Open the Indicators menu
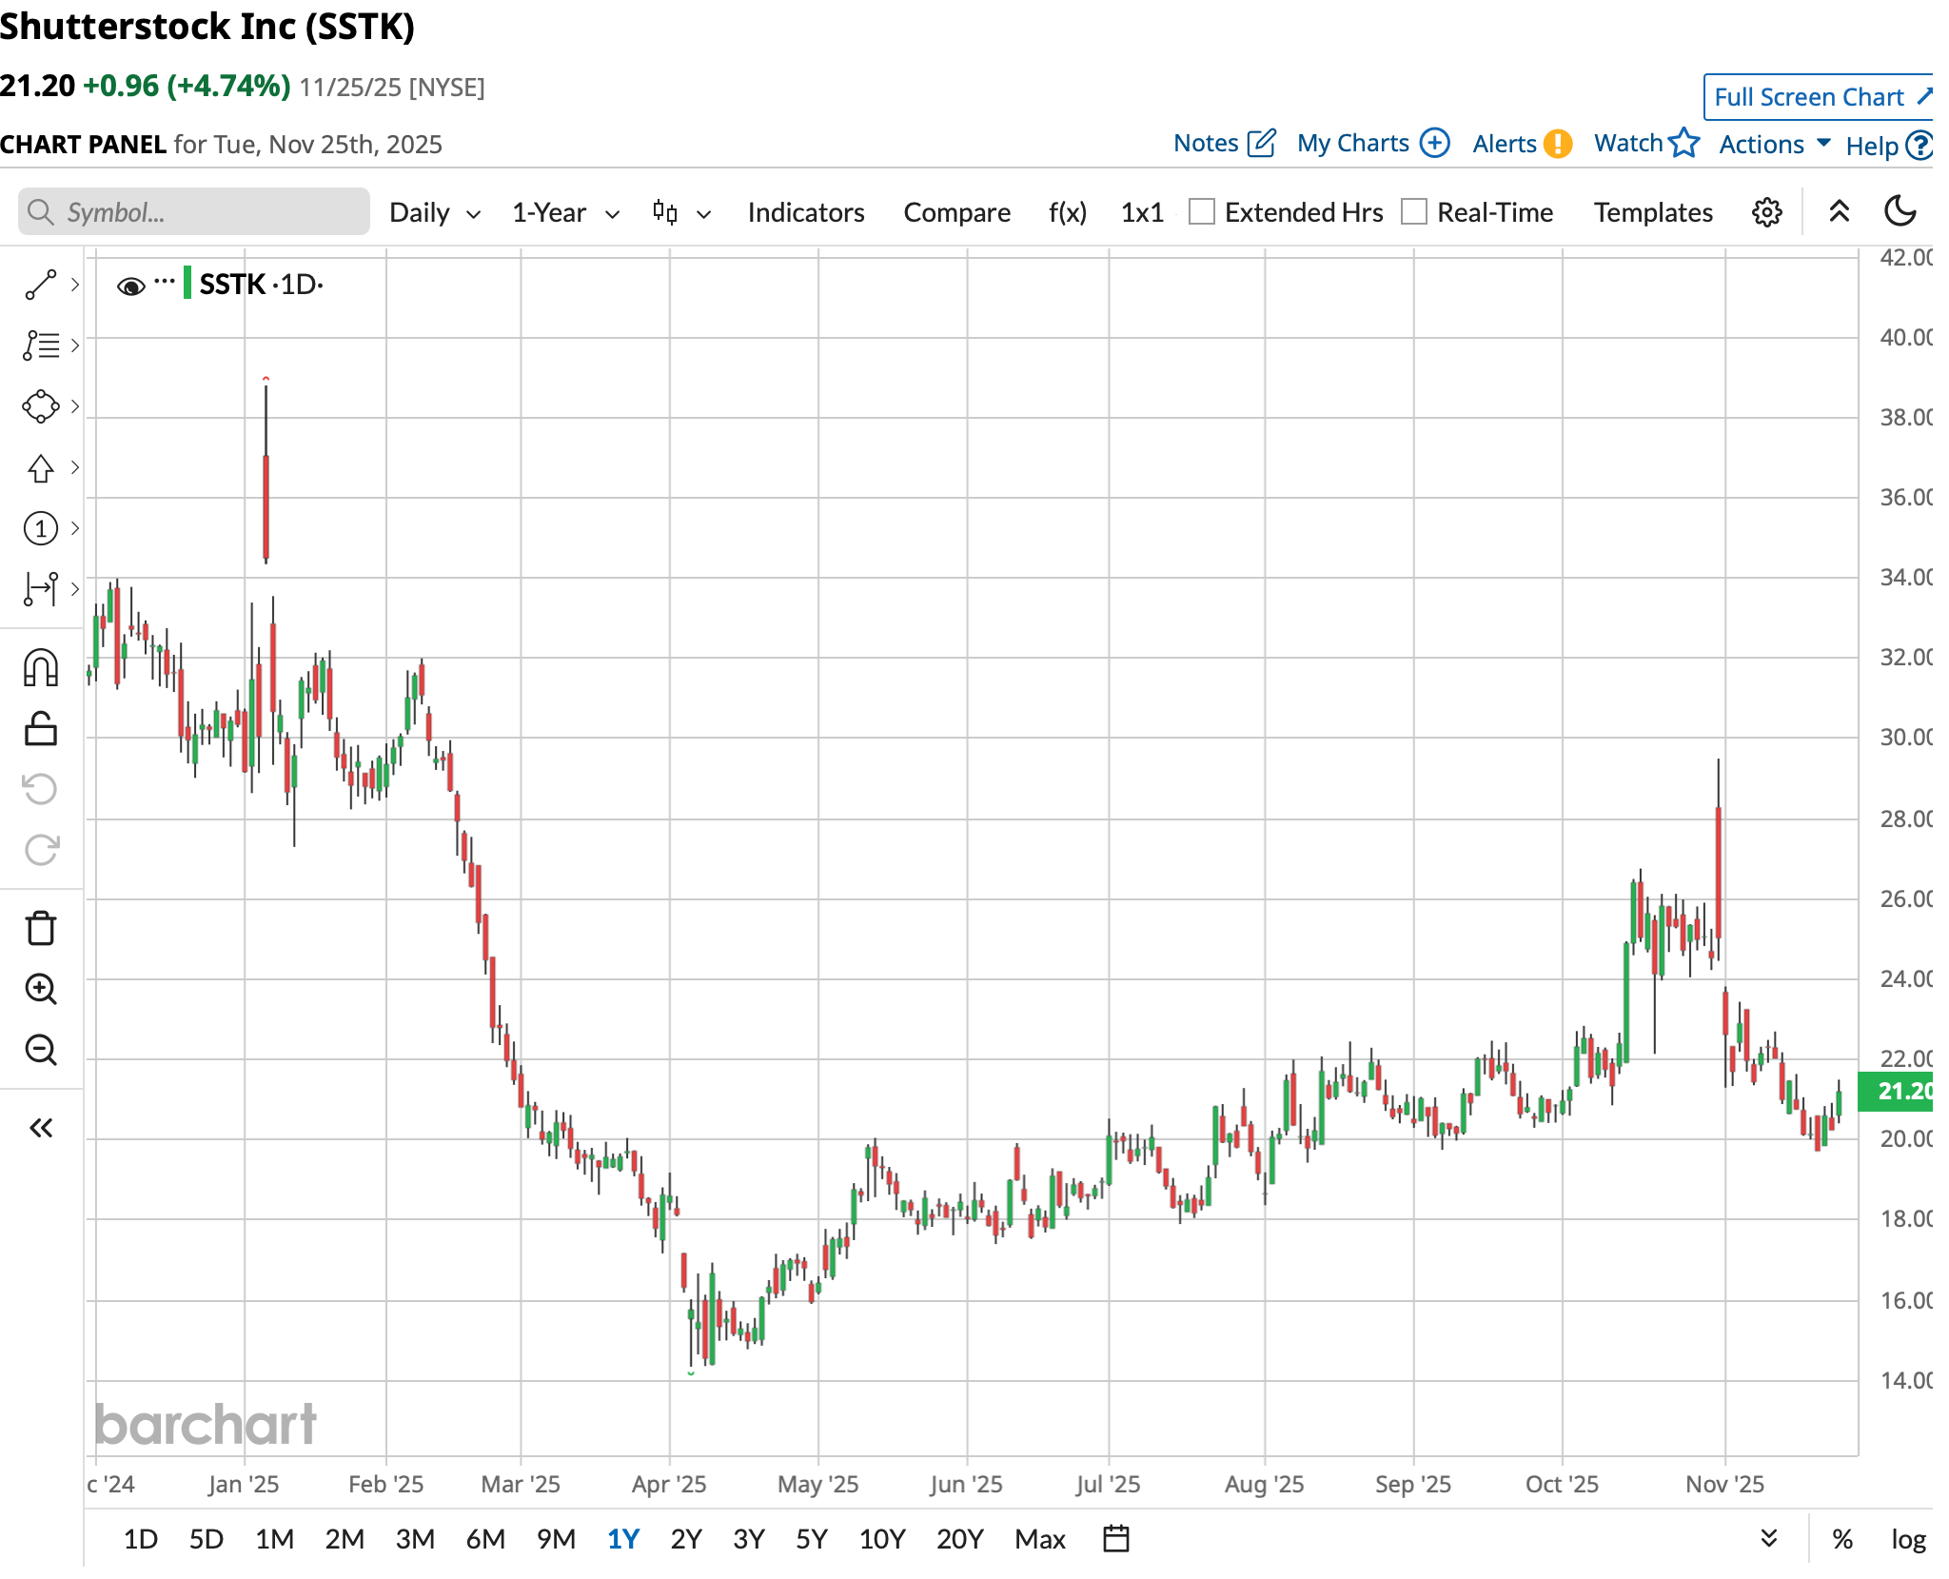The width and height of the screenshot is (1949, 1579). 805,212
